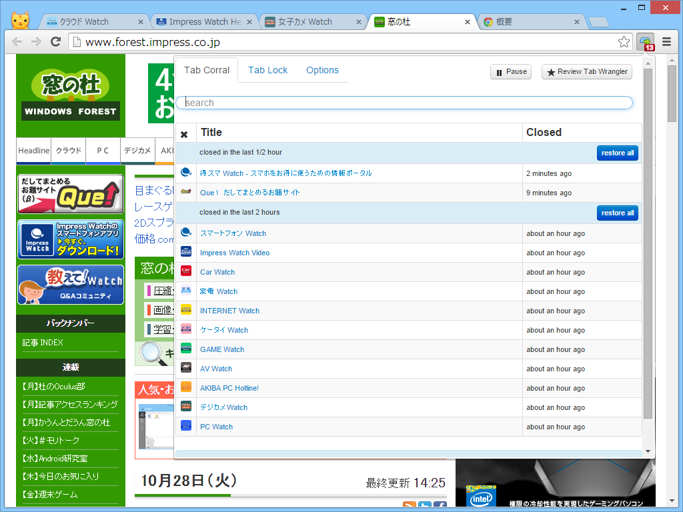The height and width of the screenshot is (512, 683).
Task: Click inside the Tab Wrangler search field
Action: tap(404, 102)
